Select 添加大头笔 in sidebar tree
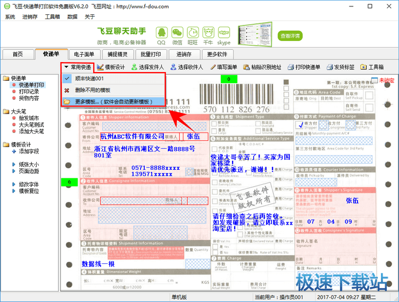The width and height of the screenshot is (399, 302). [31, 131]
